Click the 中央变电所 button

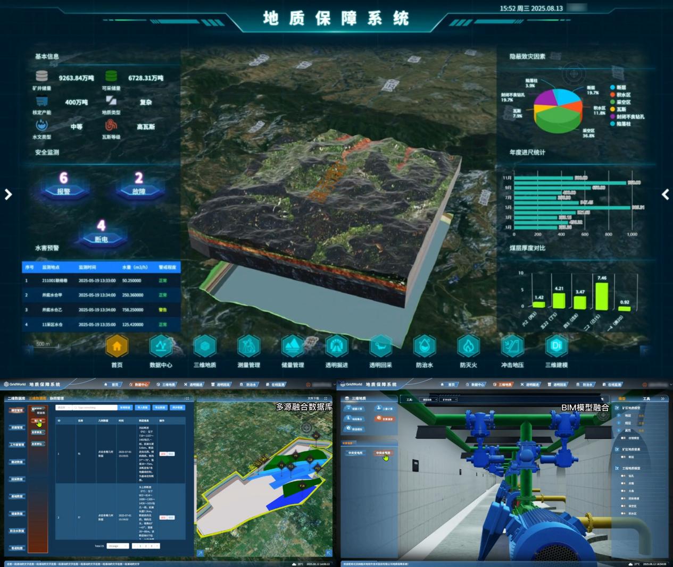(355, 453)
